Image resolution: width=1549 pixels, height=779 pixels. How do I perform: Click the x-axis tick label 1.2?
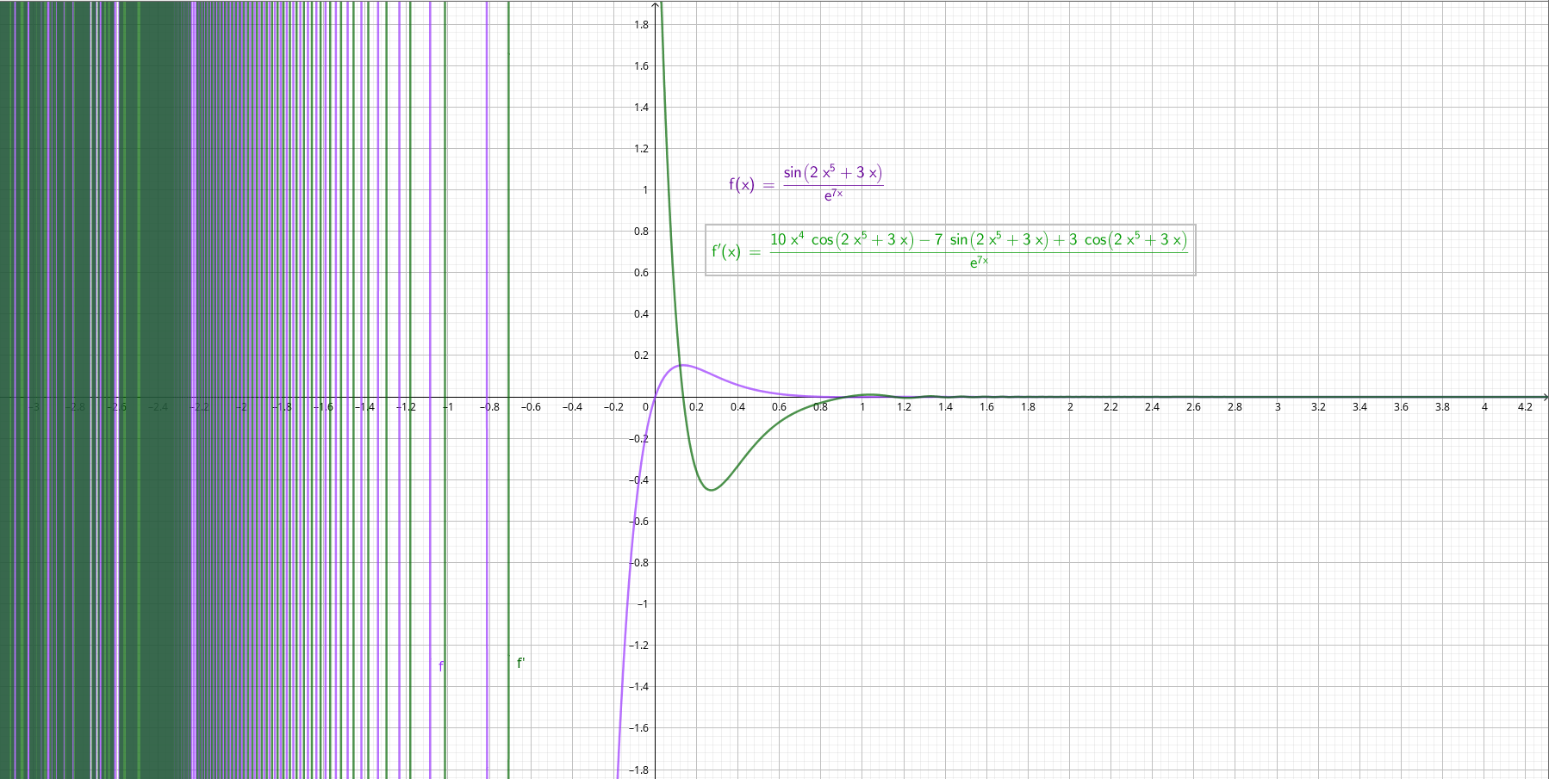click(x=904, y=407)
